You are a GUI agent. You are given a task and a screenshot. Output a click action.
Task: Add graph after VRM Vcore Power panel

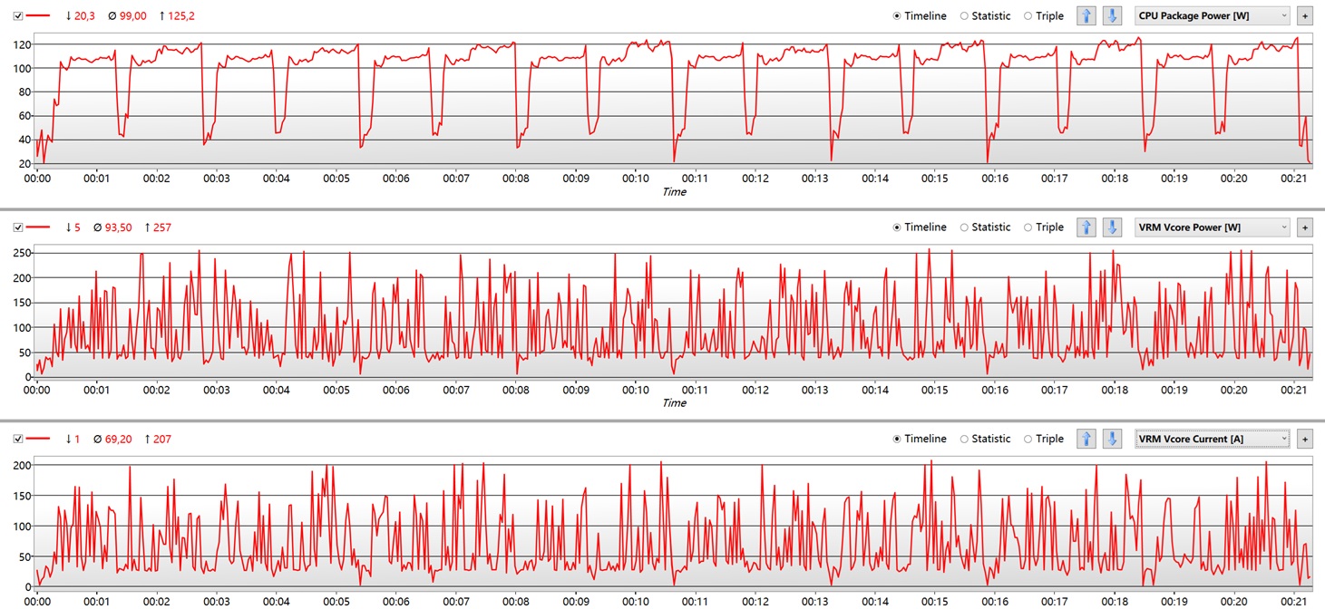click(1305, 227)
